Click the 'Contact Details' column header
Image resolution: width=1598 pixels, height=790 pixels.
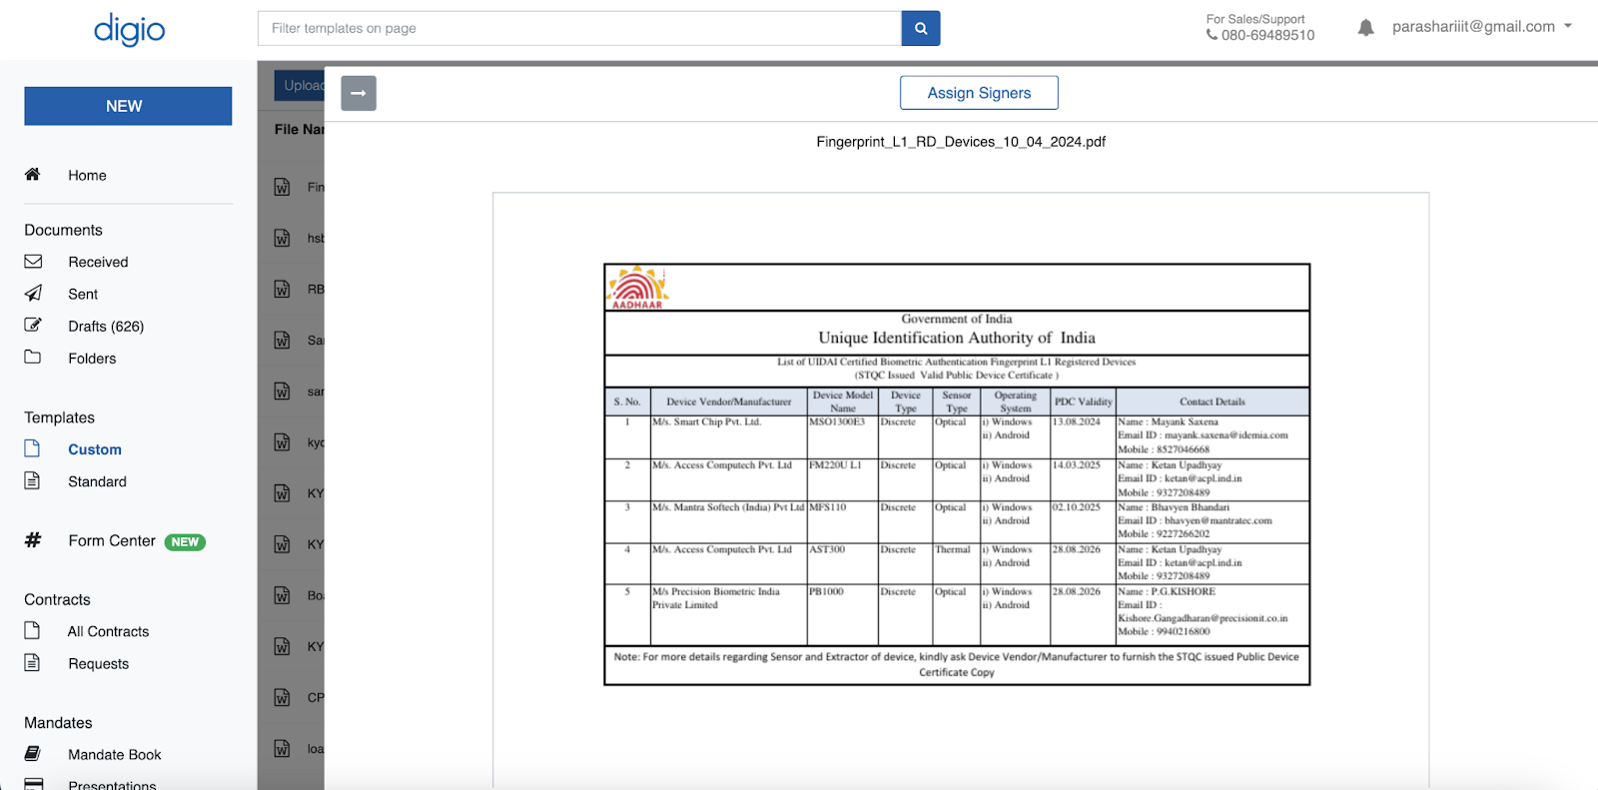[1212, 401]
